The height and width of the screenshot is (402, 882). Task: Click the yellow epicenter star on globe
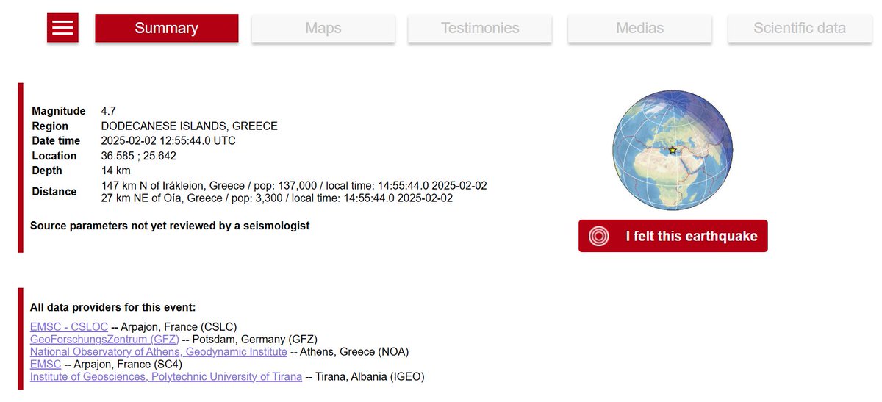tap(672, 149)
